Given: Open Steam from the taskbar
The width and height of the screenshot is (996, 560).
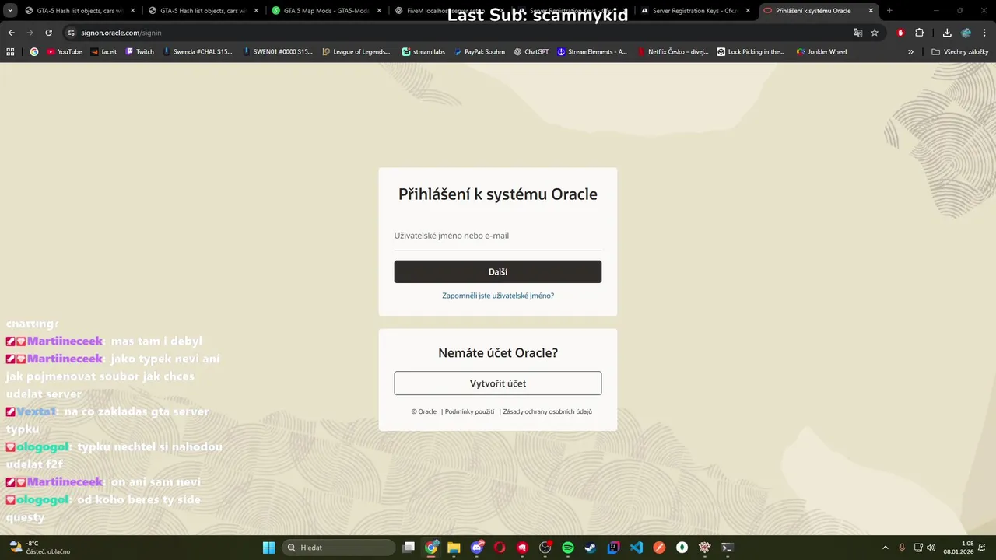Looking at the screenshot, I should click(591, 548).
